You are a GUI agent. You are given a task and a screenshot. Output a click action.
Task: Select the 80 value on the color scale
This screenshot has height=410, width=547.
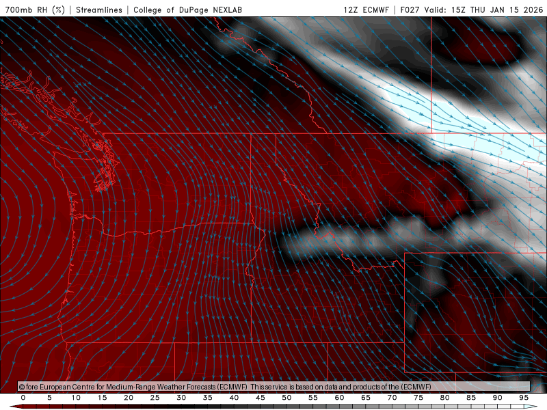click(444, 398)
